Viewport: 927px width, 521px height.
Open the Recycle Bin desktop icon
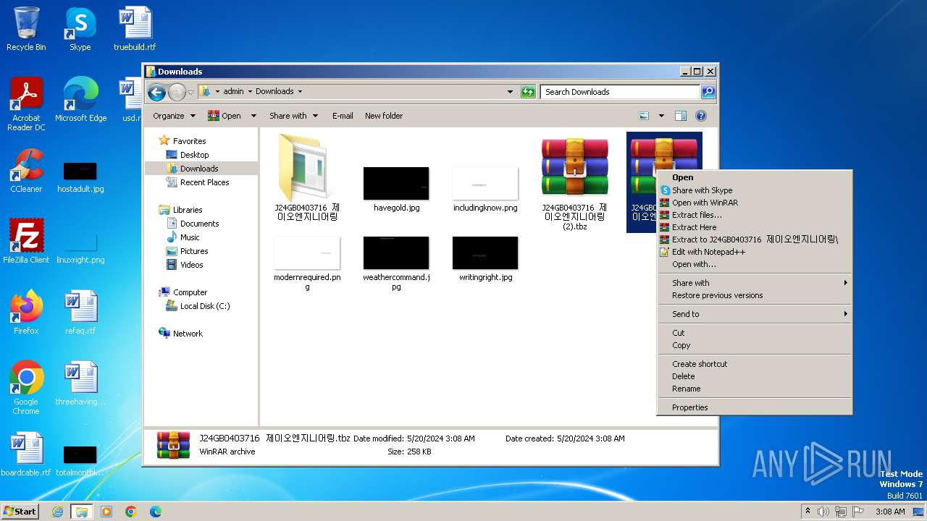pyautogui.click(x=26, y=29)
